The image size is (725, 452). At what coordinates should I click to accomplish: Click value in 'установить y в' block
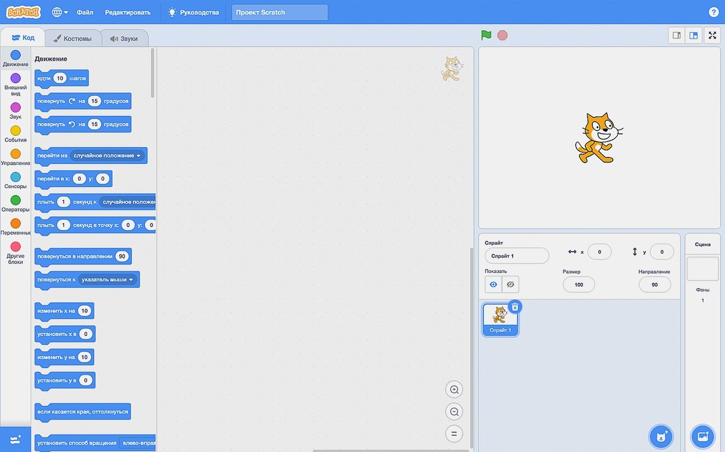(x=86, y=381)
